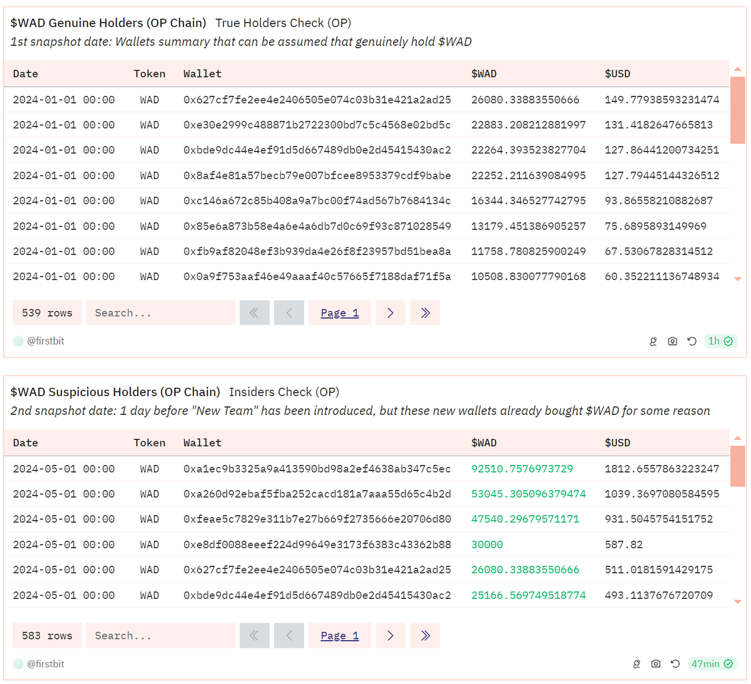The width and height of the screenshot is (751, 684).
Task: Click scroll-down arrow in Suspicious Holders table
Action: coord(738,602)
